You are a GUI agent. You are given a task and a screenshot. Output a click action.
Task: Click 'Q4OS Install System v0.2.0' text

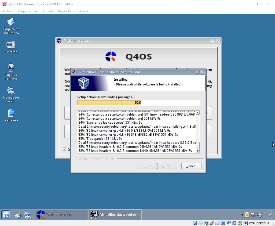point(94,159)
